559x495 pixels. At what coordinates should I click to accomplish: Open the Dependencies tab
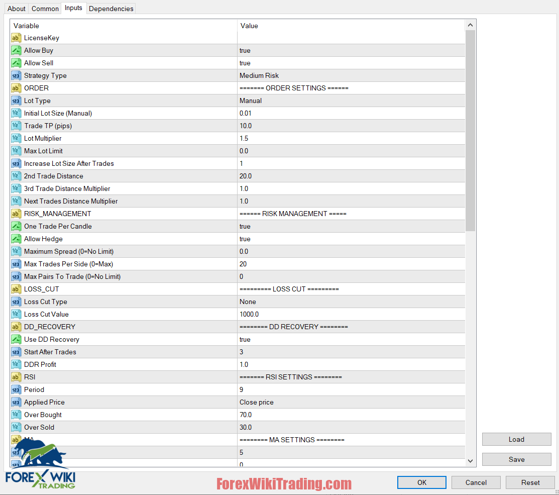pyautogui.click(x=110, y=9)
